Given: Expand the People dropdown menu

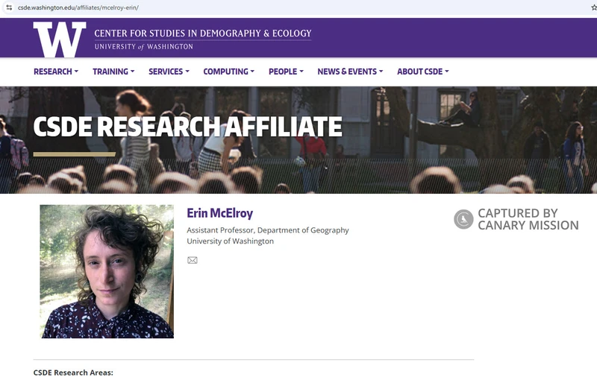Looking at the screenshot, I should [x=286, y=72].
